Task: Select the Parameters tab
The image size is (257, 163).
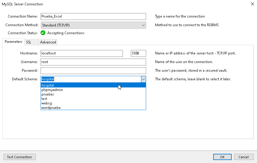Action: tap(13, 42)
